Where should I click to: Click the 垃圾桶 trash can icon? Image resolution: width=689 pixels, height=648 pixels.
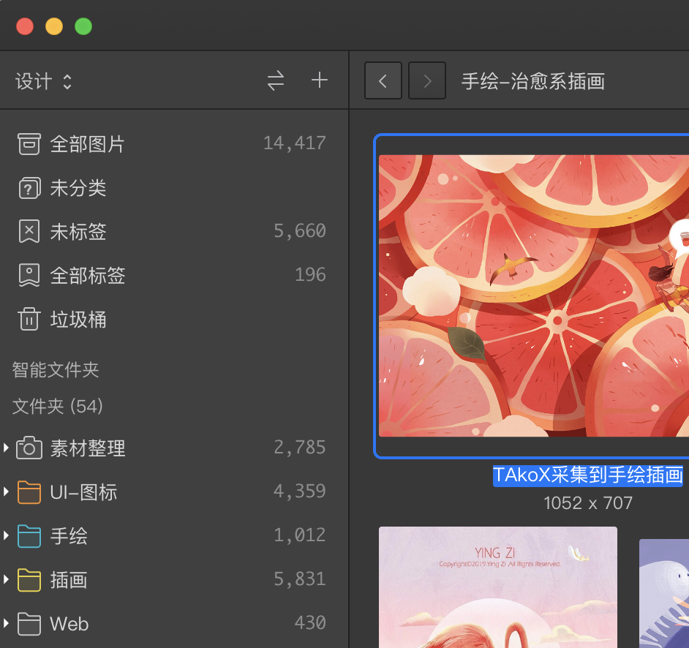click(x=29, y=318)
